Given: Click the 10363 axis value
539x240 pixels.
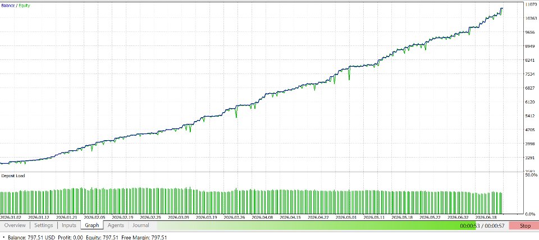Looking at the screenshot, I should pos(532,18).
